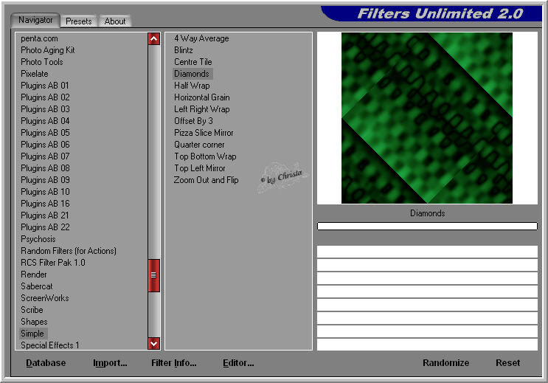Choose the Blintz filter
The height and width of the screenshot is (383, 548).
pyautogui.click(x=184, y=50)
